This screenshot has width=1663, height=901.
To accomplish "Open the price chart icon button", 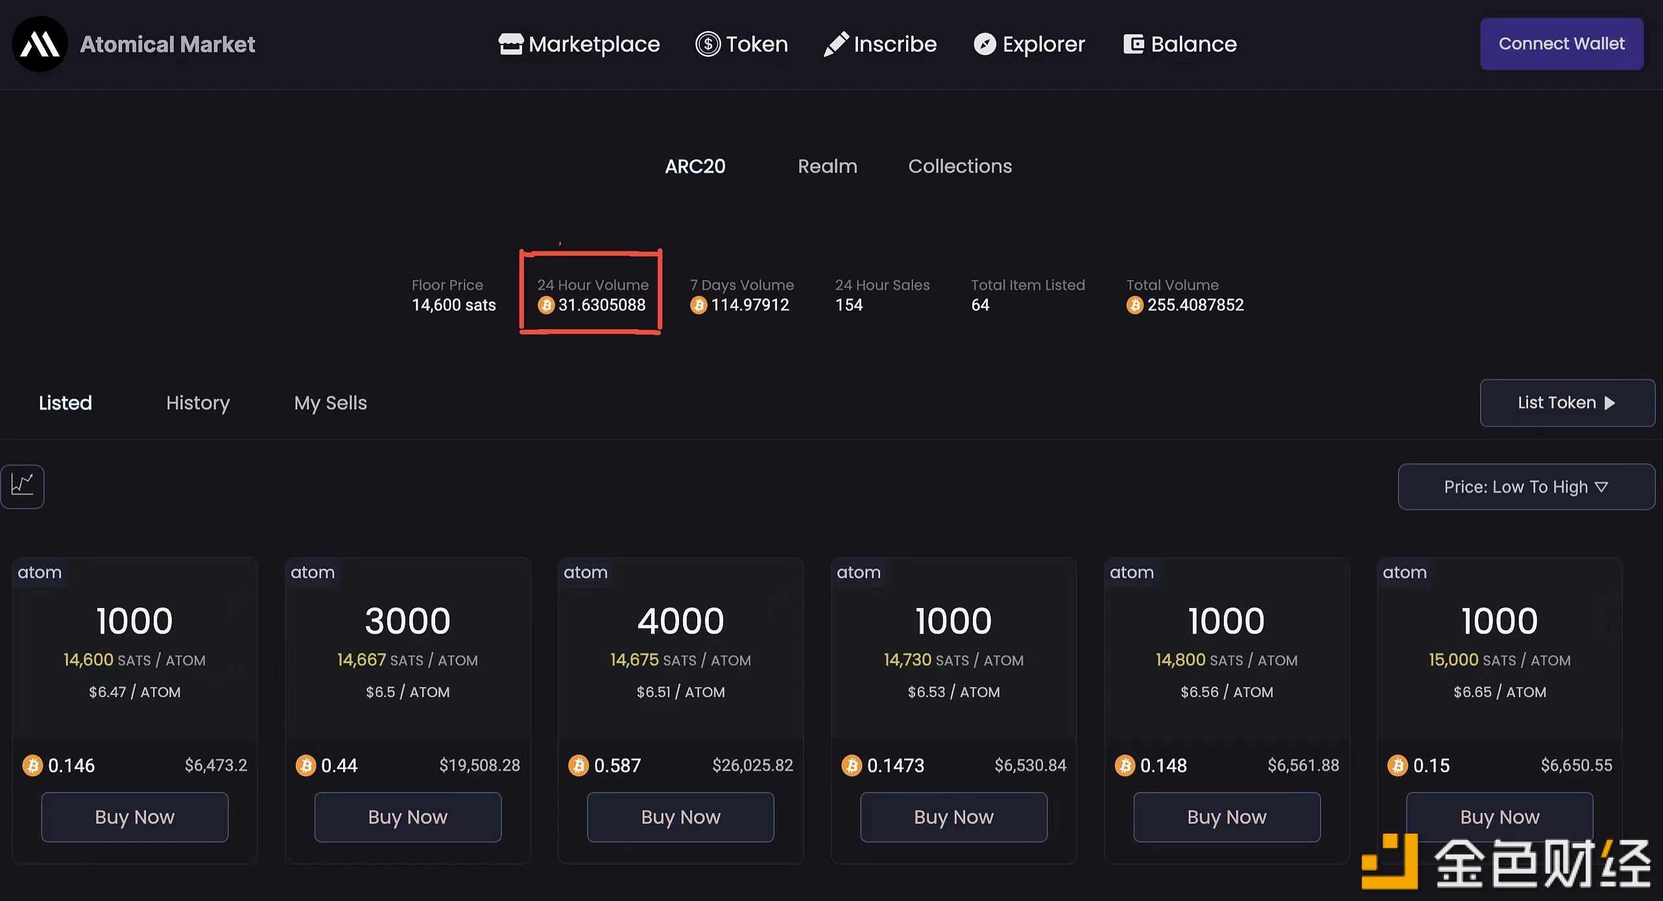I will coord(23,486).
